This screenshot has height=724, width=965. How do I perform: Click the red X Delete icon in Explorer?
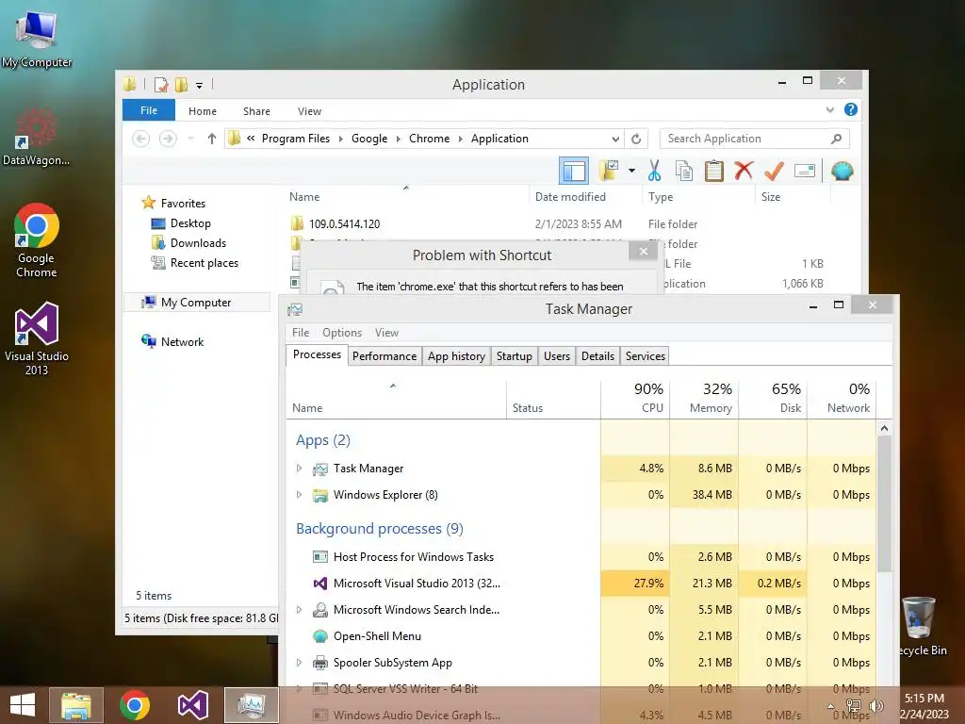(744, 170)
